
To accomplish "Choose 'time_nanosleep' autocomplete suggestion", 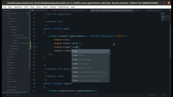I will 90,60.
